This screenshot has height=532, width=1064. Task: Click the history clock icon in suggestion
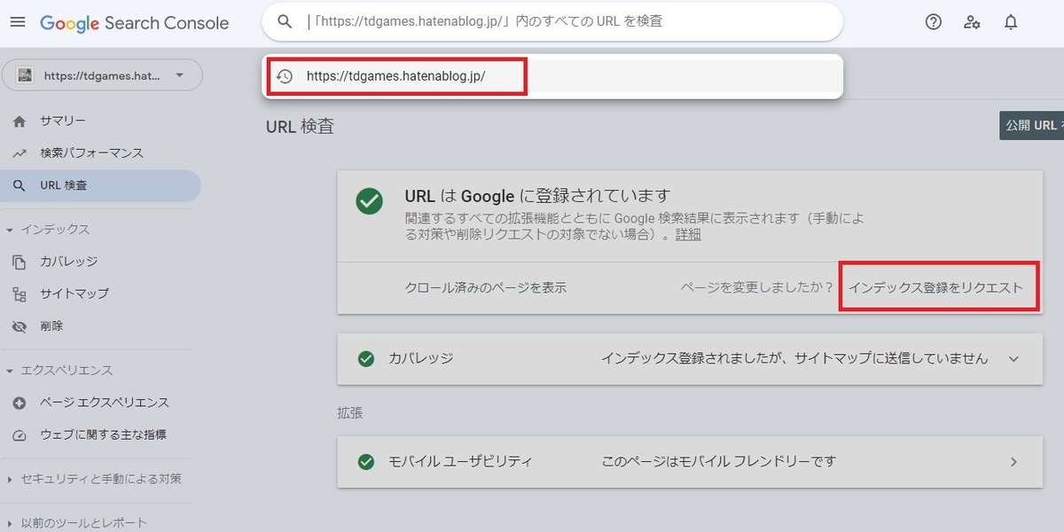(285, 76)
